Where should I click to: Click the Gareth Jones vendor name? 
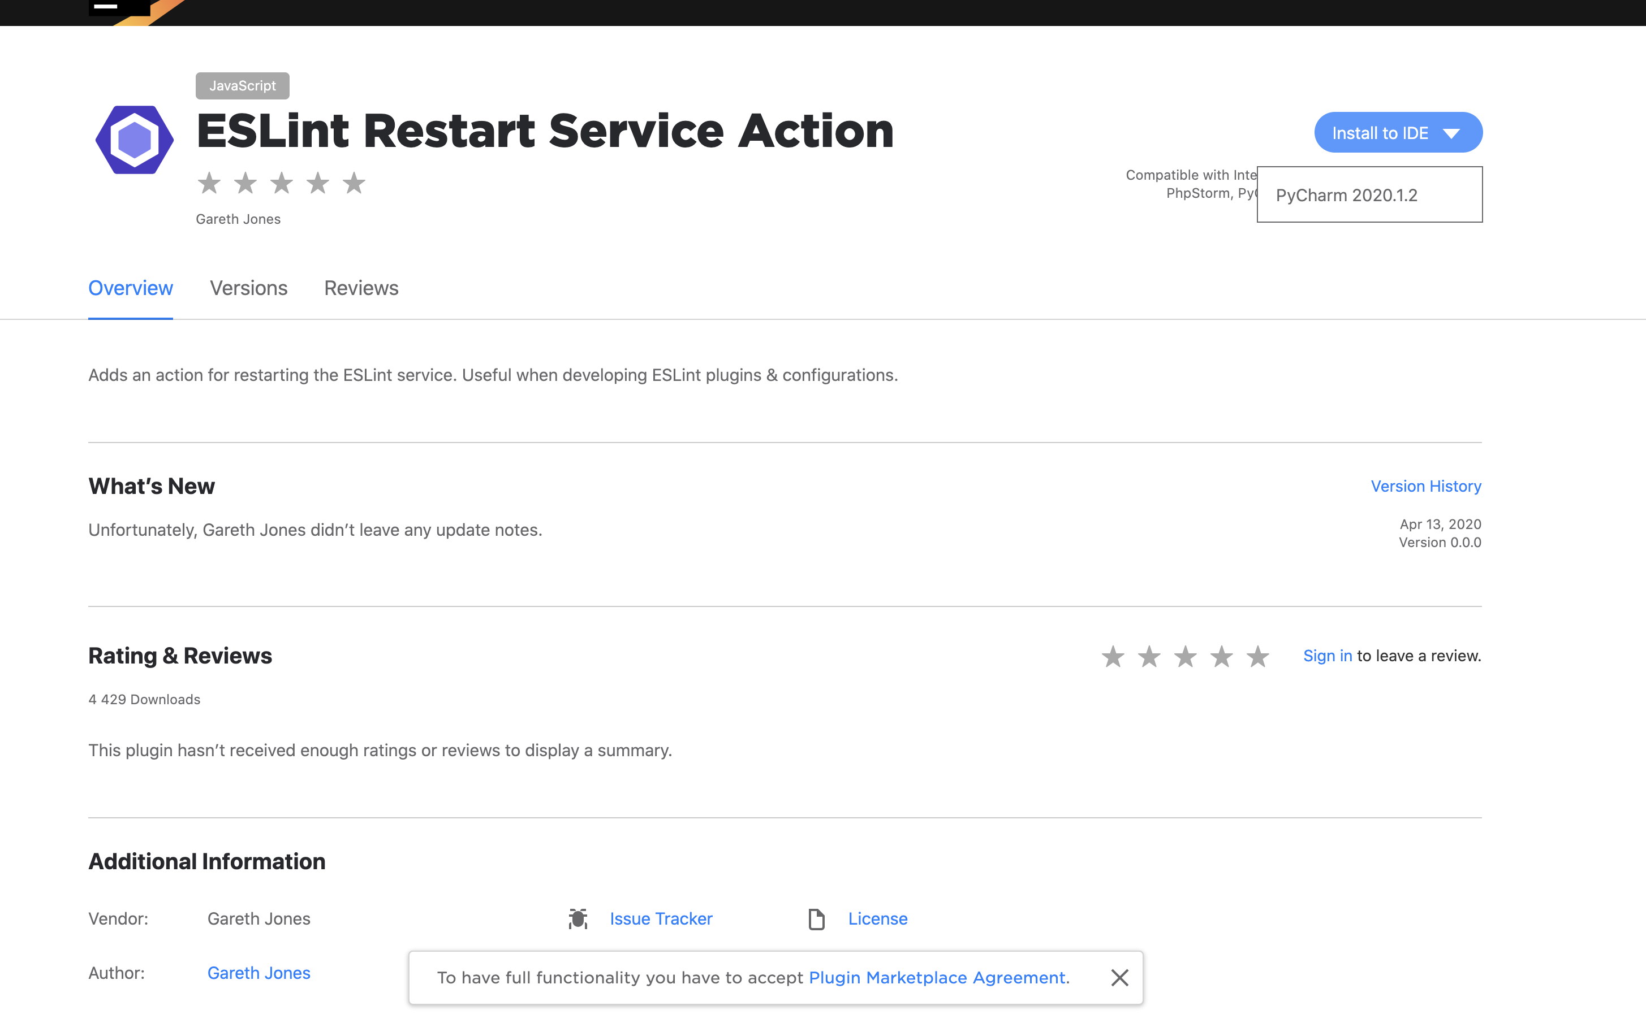pyautogui.click(x=259, y=919)
